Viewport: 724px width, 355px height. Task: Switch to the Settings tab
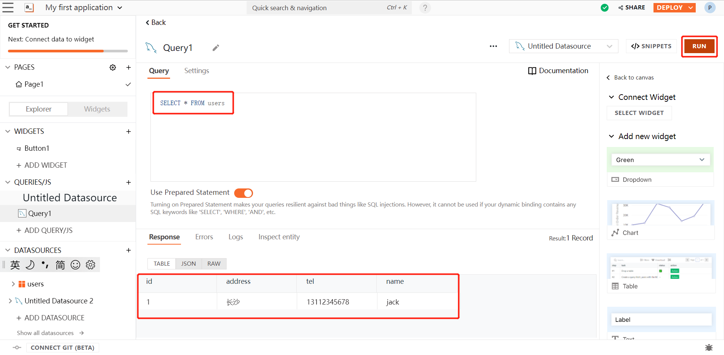click(x=196, y=71)
